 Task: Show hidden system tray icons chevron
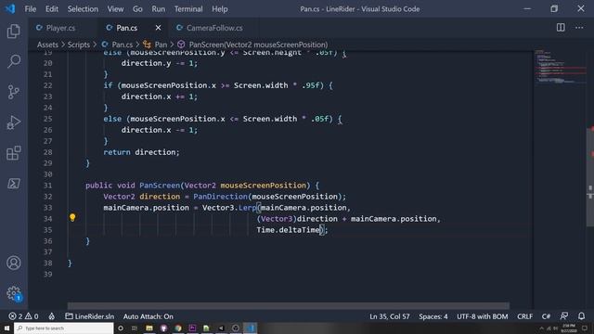(541, 328)
